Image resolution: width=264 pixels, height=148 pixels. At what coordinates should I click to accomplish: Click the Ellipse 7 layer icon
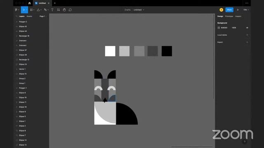(x=16, y=135)
